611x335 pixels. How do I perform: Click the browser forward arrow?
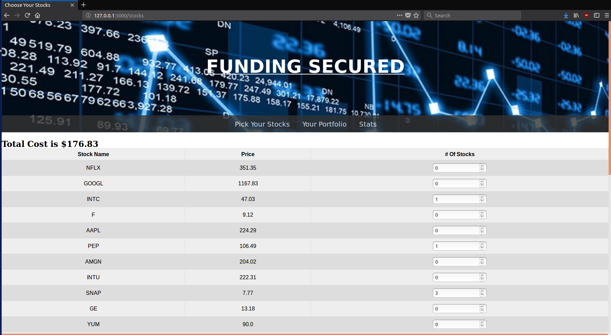17,15
